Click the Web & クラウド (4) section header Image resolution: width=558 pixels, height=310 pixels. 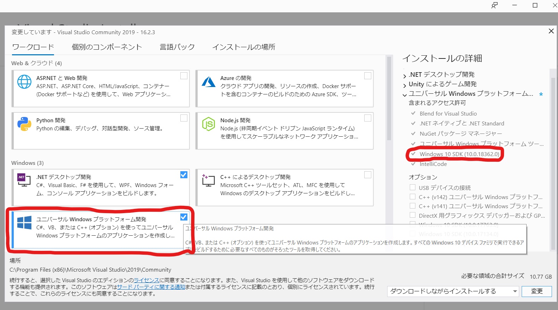37,63
